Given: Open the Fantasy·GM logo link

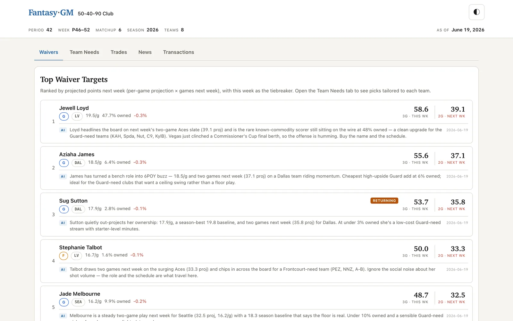Looking at the screenshot, I should 51,13.
